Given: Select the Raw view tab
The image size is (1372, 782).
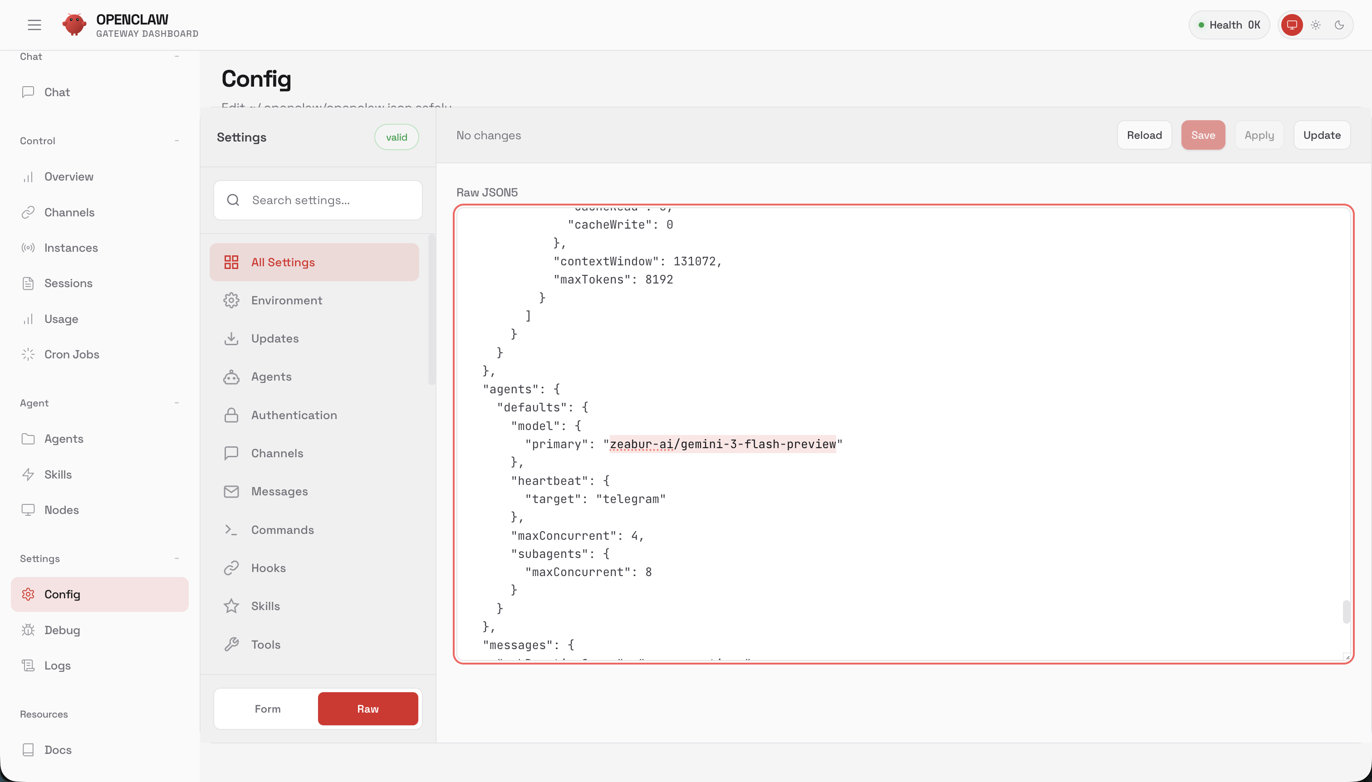Looking at the screenshot, I should coord(367,709).
